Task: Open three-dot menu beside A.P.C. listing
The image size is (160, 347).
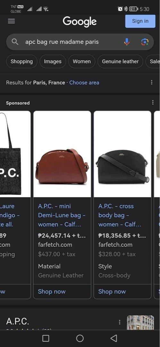Action: pos(120,322)
